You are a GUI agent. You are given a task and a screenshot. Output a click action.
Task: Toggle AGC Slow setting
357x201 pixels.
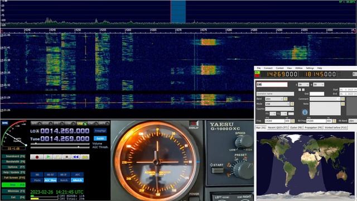tap(50, 180)
